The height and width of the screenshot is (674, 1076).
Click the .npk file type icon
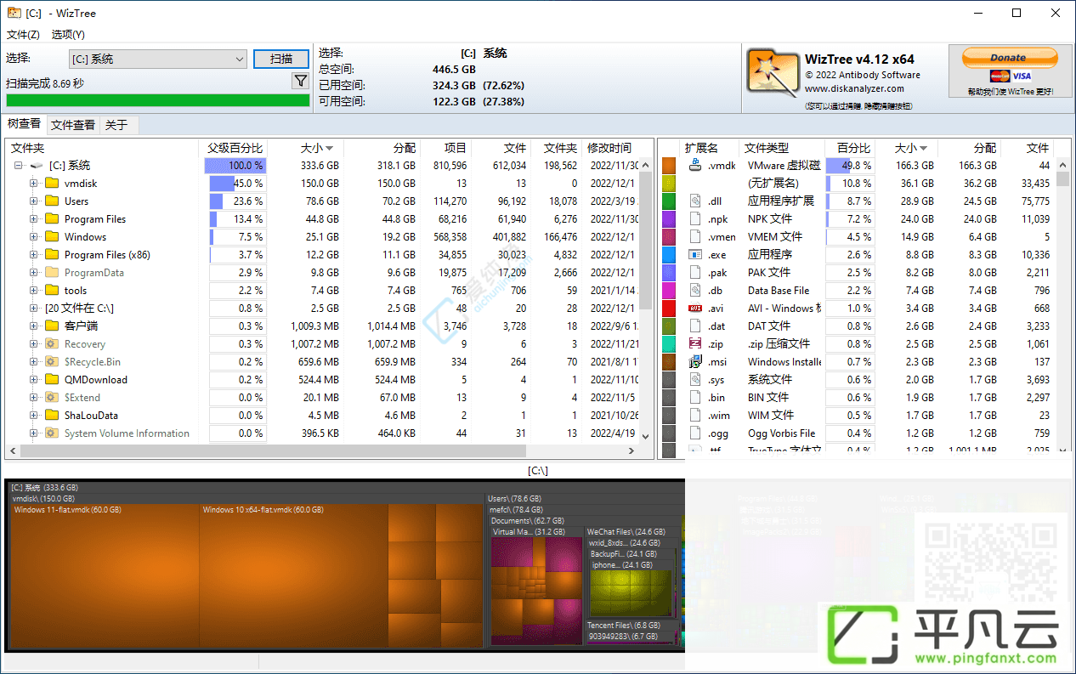(694, 219)
